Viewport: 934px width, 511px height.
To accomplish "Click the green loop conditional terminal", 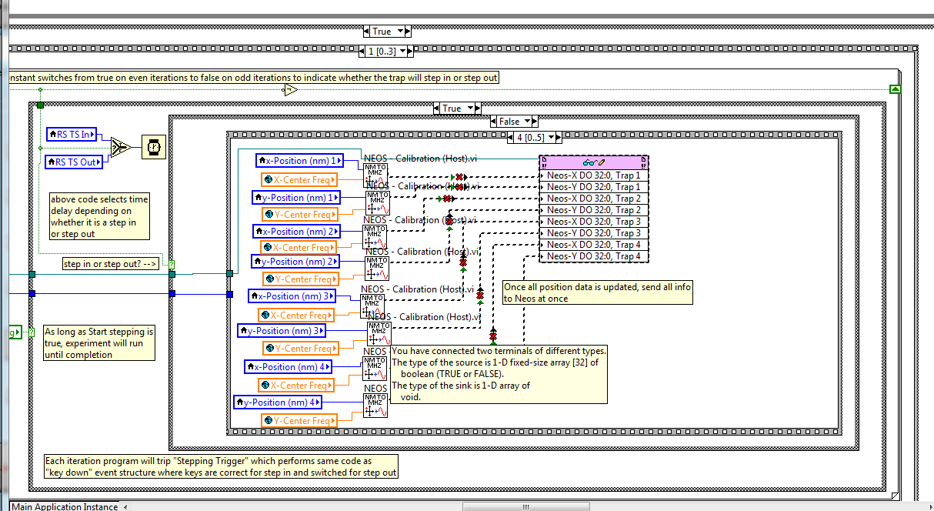I will pyautogui.click(x=895, y=89).
